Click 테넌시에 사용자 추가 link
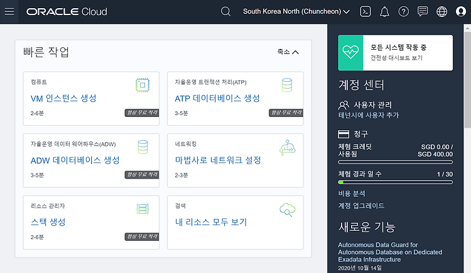The image size is (471, 273). point(369,115)
